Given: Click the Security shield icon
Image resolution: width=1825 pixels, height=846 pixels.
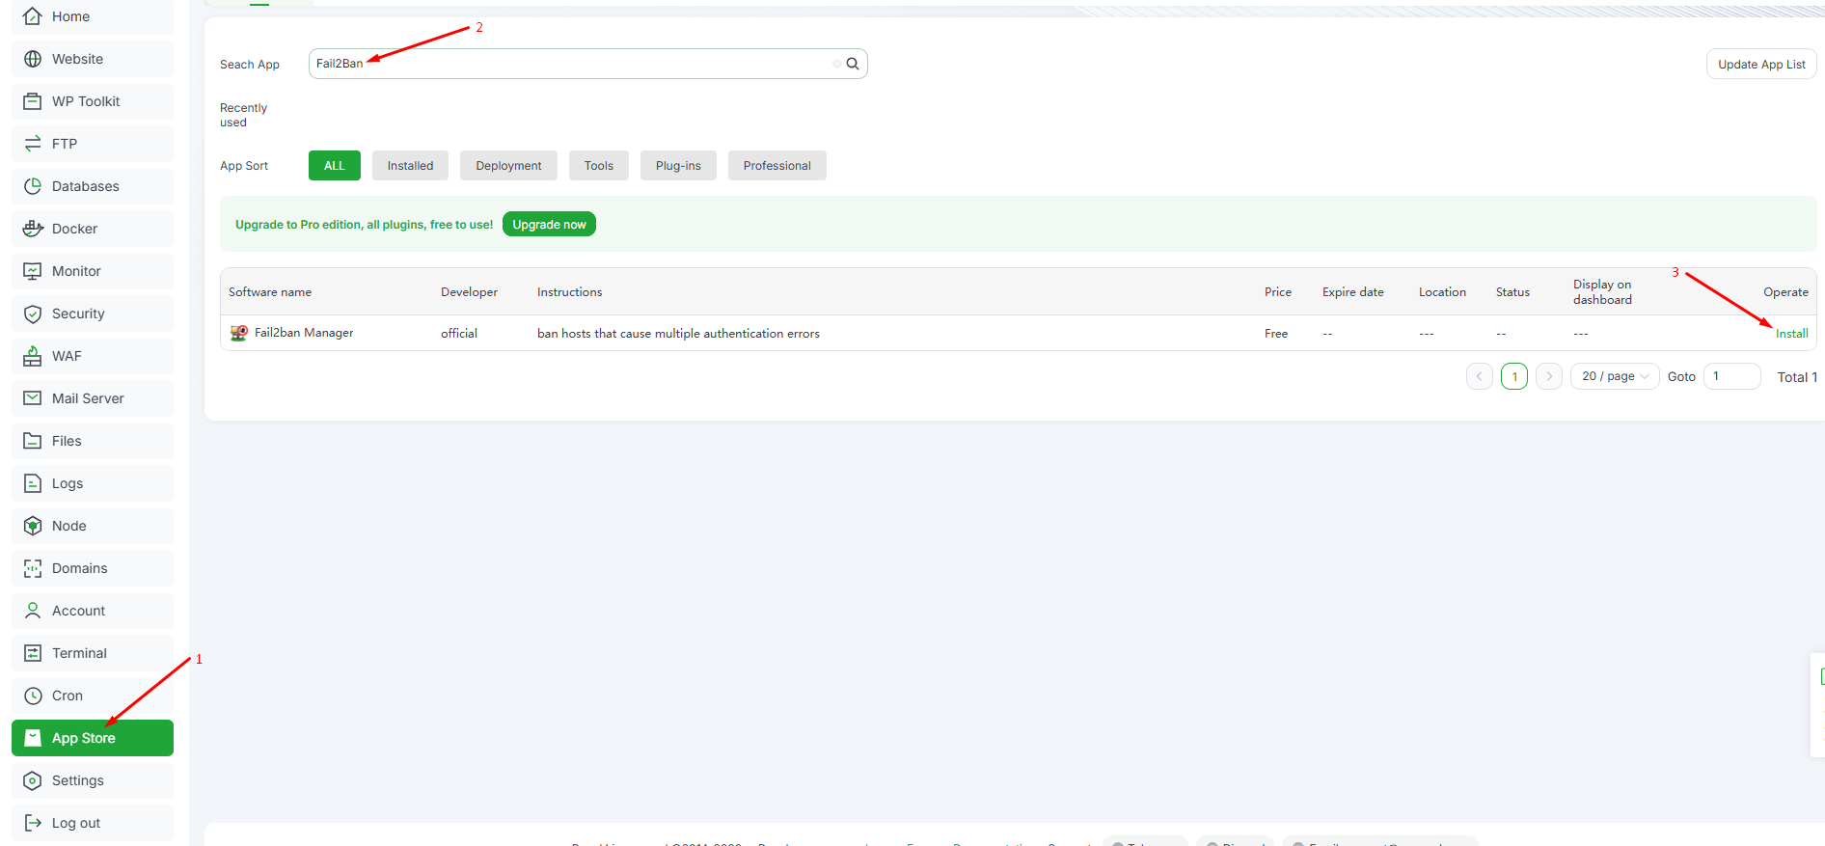Looking at the screenshot, I should tap(33, 314).
